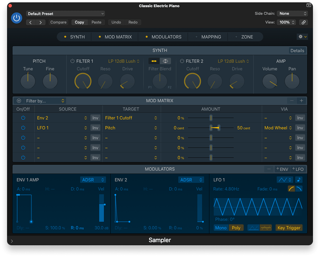
Task: Click the Filter 1 Cutoff knob
Action: pyautogui.click(x=83, y=81)
